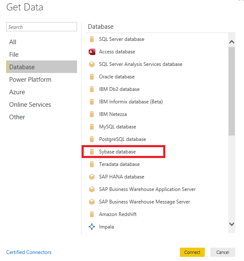Click the MySQL database cylinder icon
The width and height of the screenshot is (244, 261).
[x=92, y=127]
